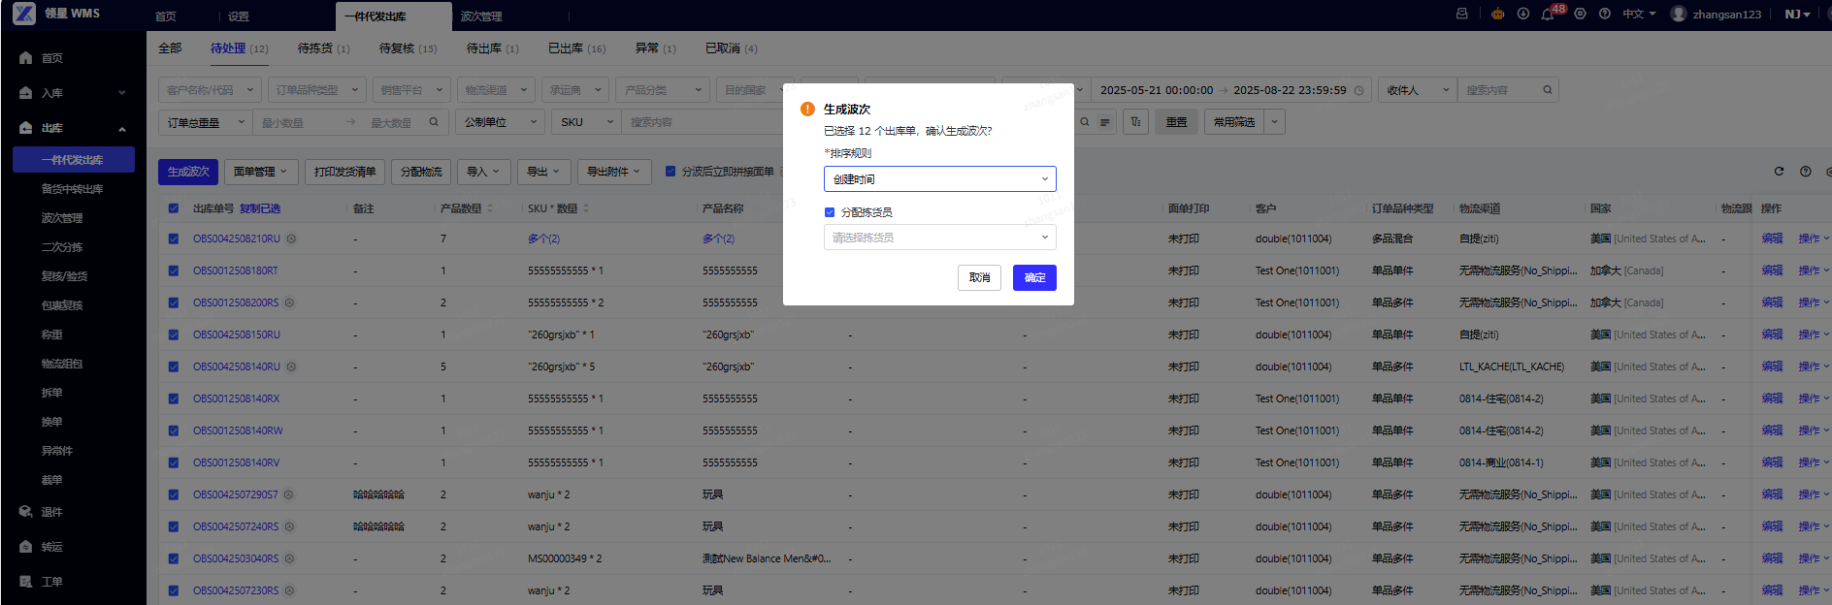Click the filter settings icon beside 重置
The height and width of the screenshot is (605, 1832).
click(1135, 122)
